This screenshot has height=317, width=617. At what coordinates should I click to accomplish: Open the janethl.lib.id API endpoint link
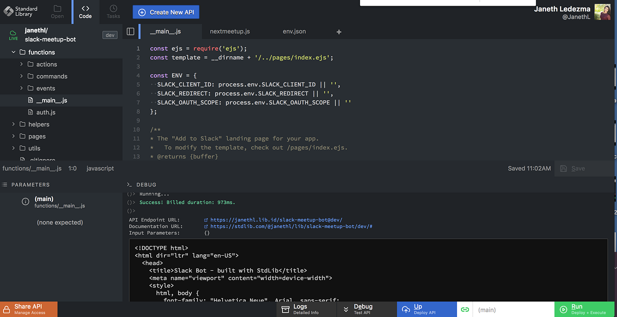click(x=276, y=220)
